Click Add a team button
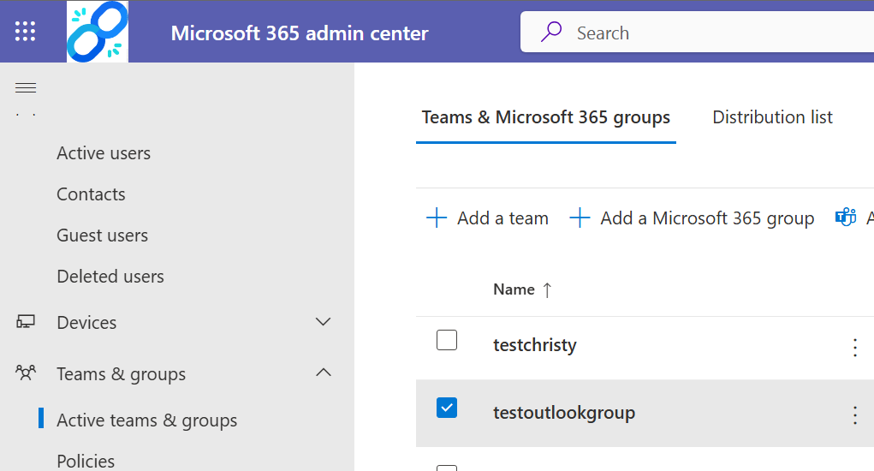This screenshot has height=471, width=874. (x=487, y=218)
